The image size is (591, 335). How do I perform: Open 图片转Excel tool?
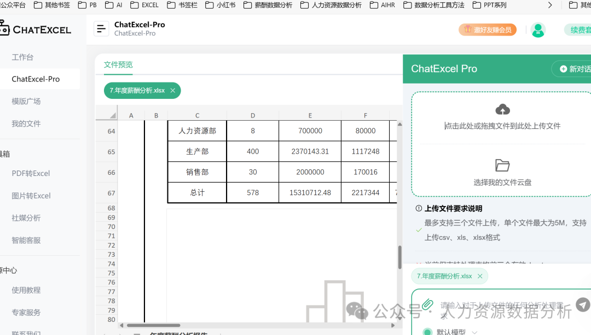pyautogui.click(x=31, y=196)
